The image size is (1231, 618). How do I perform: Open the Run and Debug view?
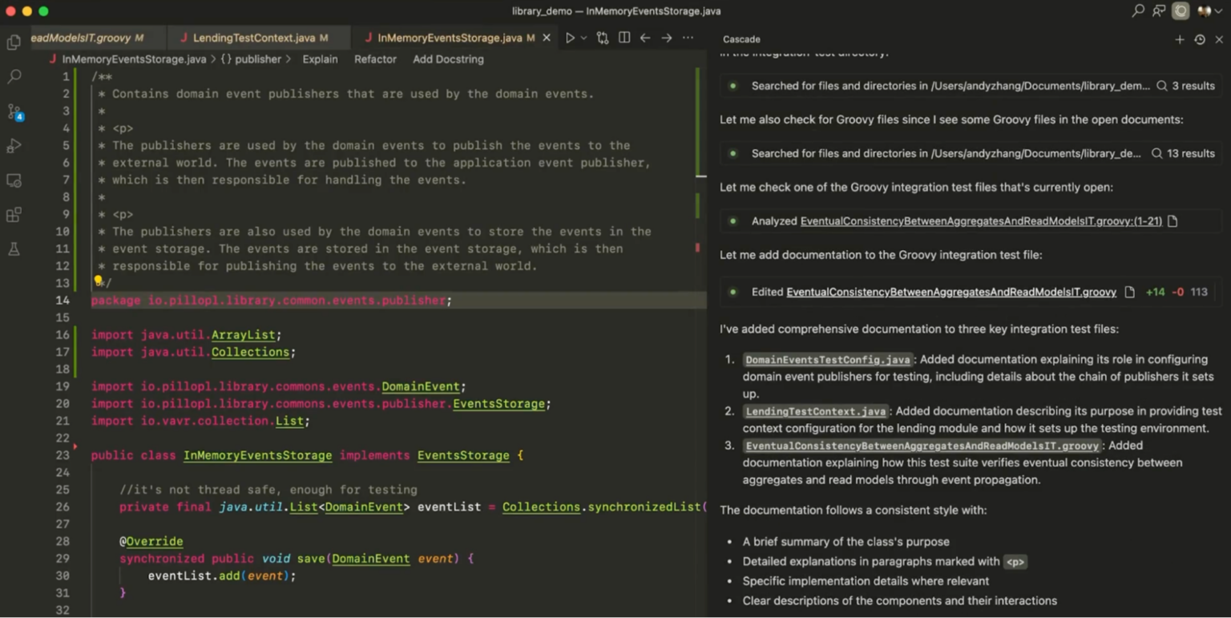pos(14,147)
